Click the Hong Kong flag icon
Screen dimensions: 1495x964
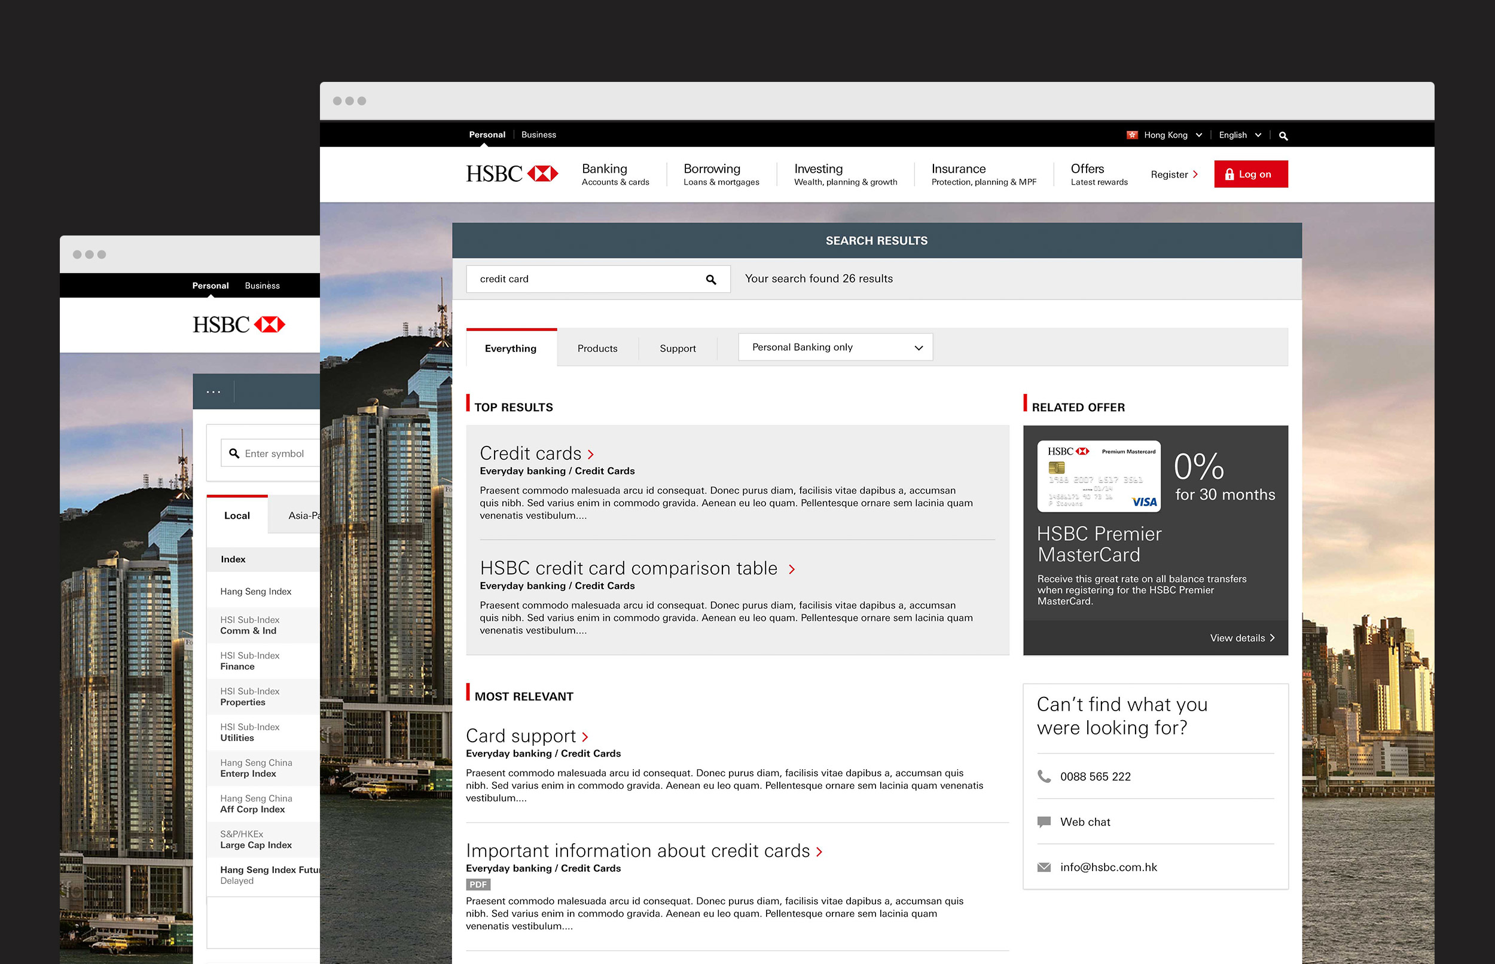pyautogui.click(x=1132, y=135)
